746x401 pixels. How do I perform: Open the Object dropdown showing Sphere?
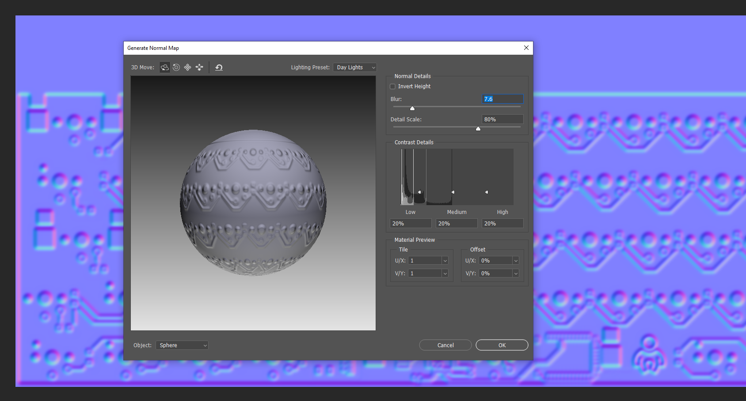[182, 345]
